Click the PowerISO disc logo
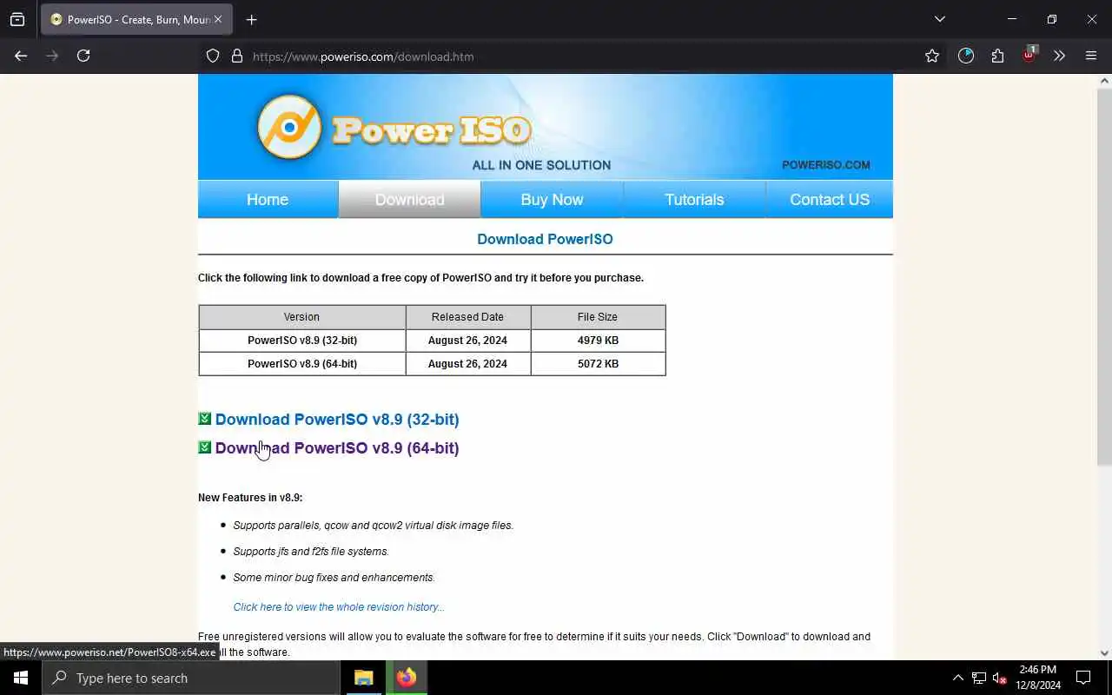The height and width of the screenshot is (695, 1112). click(x=289, y=127)
